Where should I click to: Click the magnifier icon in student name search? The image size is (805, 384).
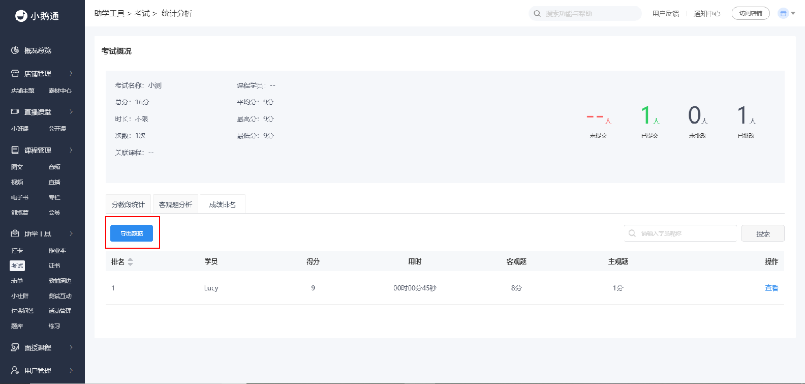pyautogui.click(x=632, y=233)
